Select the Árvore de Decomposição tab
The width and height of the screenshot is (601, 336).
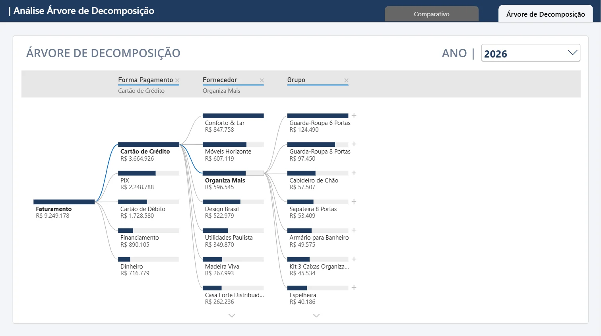coord(545,14)
